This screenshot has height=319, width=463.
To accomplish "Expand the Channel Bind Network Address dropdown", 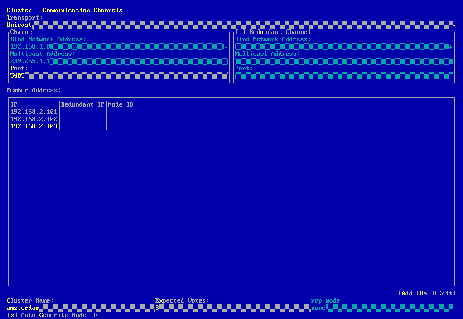I will (x=226, y=47).
